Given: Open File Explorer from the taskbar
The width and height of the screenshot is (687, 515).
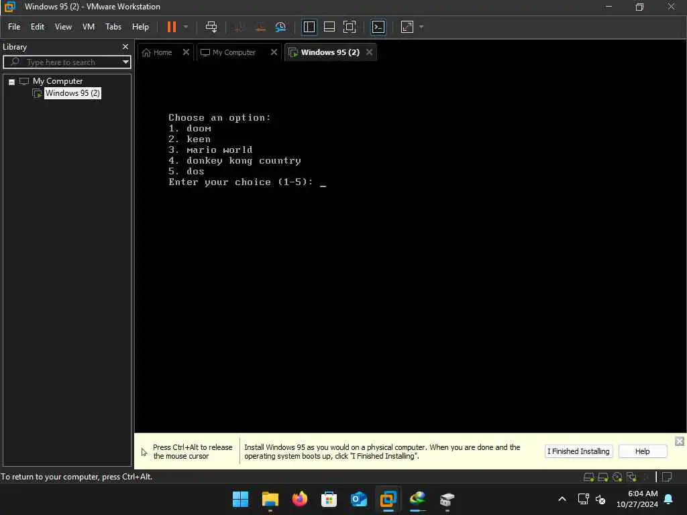Looking at the screenshot, I should 270,499.
